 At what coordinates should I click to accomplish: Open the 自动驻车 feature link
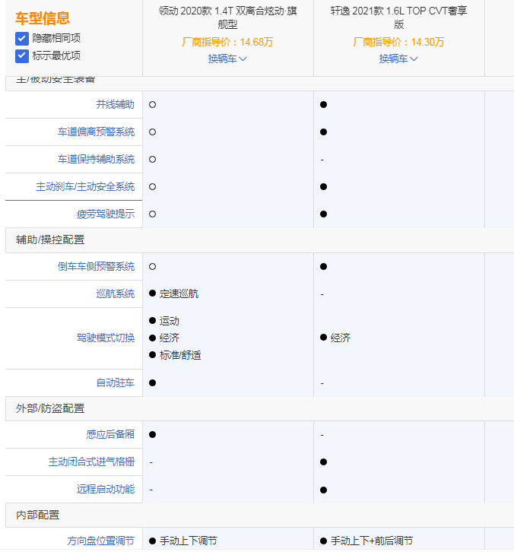pyautogui.click(x=115, y=382)
